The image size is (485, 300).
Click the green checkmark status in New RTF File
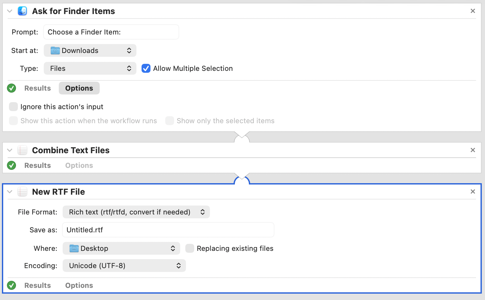click(x=12, y=285)
